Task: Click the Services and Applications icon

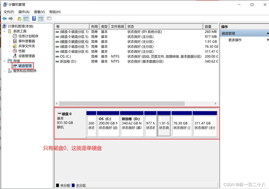Action: pos(10,71)
